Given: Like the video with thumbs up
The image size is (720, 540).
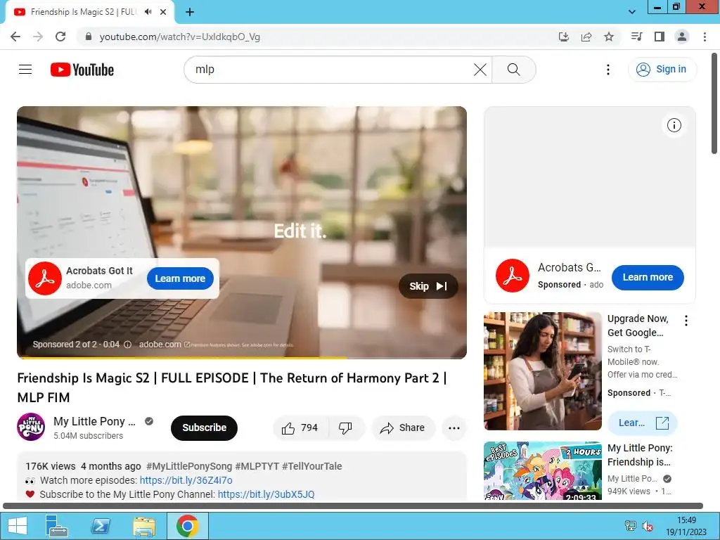Looking at the screenshot, I should tap(300, 428).
